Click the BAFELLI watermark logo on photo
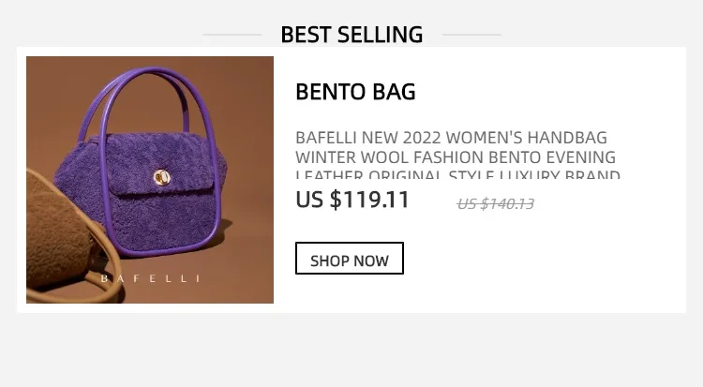 pos(150,278)
